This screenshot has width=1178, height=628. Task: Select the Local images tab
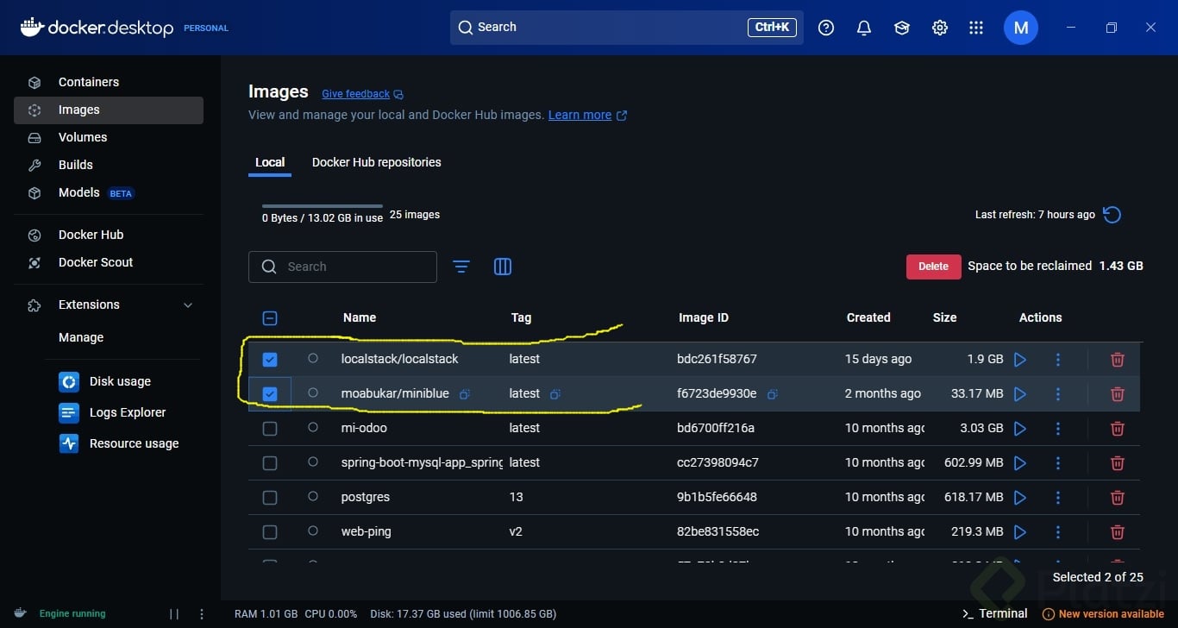270,162
